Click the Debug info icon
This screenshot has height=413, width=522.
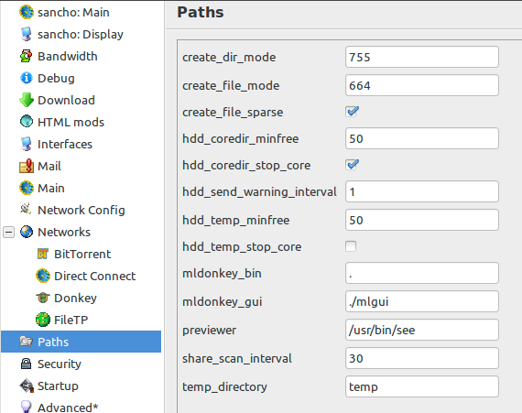[x=27, y=78]
